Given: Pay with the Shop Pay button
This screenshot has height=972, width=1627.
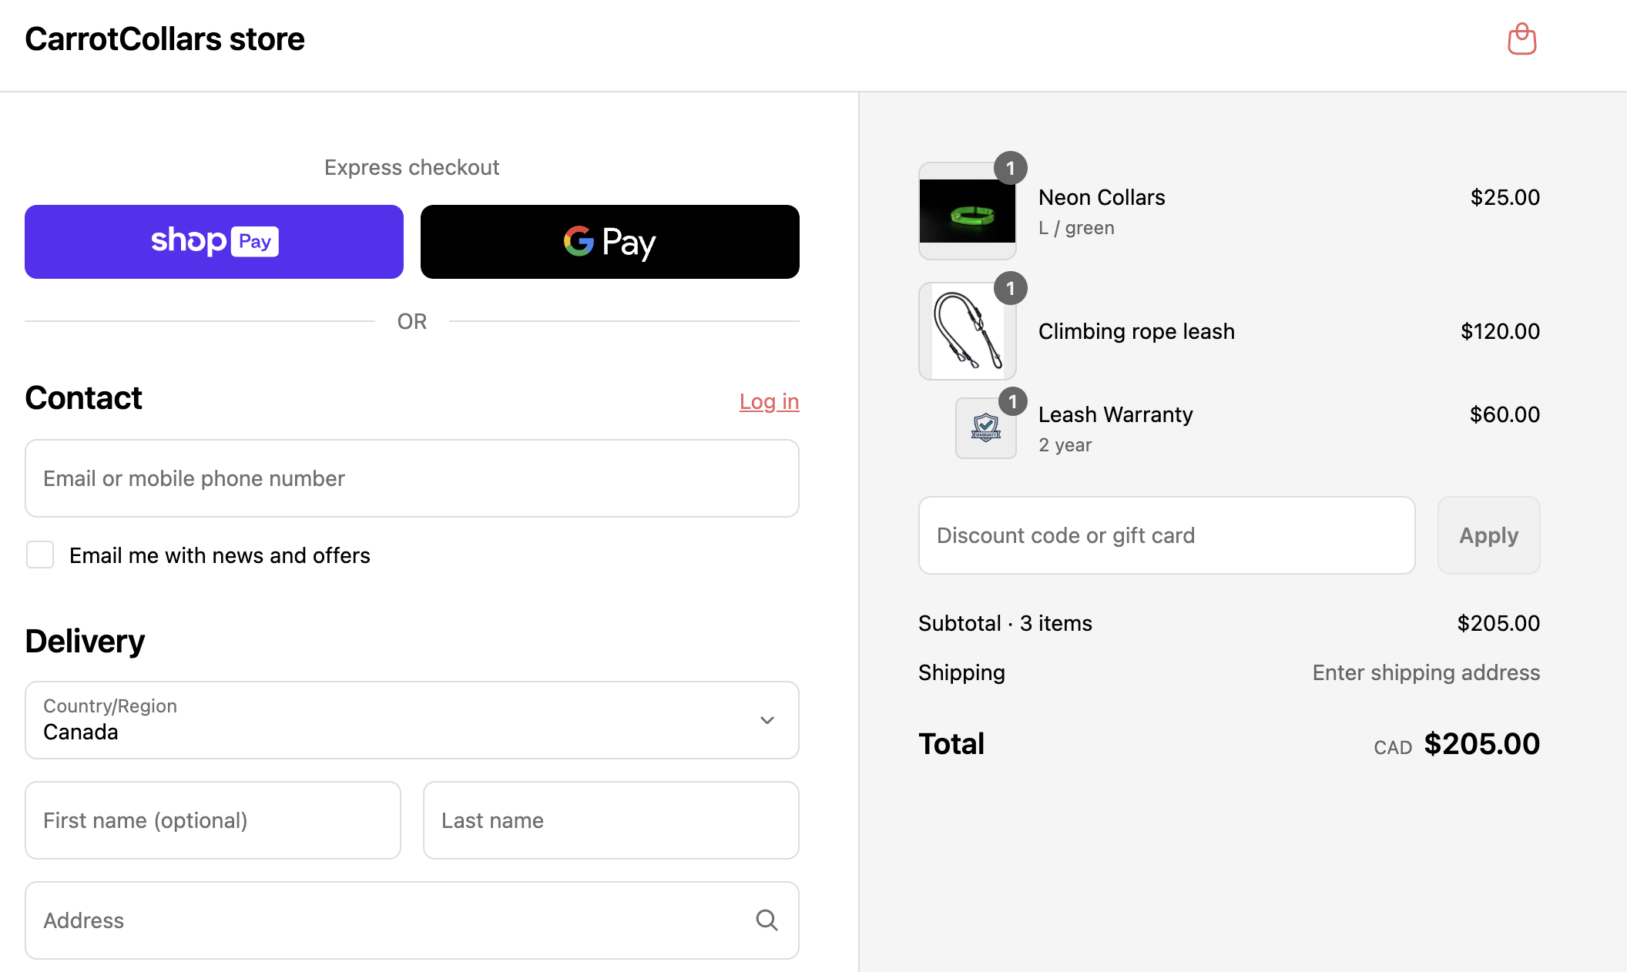Looking at the screenshot, I should 214,242.
